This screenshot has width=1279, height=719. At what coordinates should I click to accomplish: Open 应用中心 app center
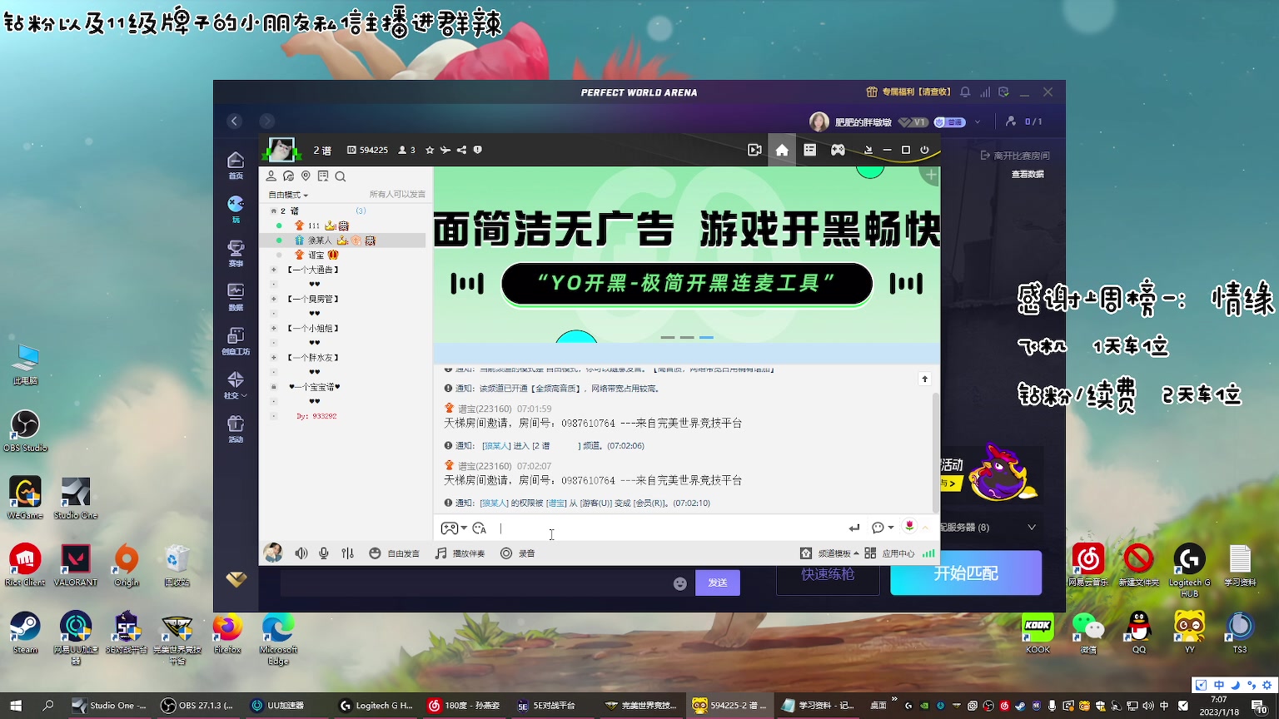pyautogui.click(x=889, y=553)
